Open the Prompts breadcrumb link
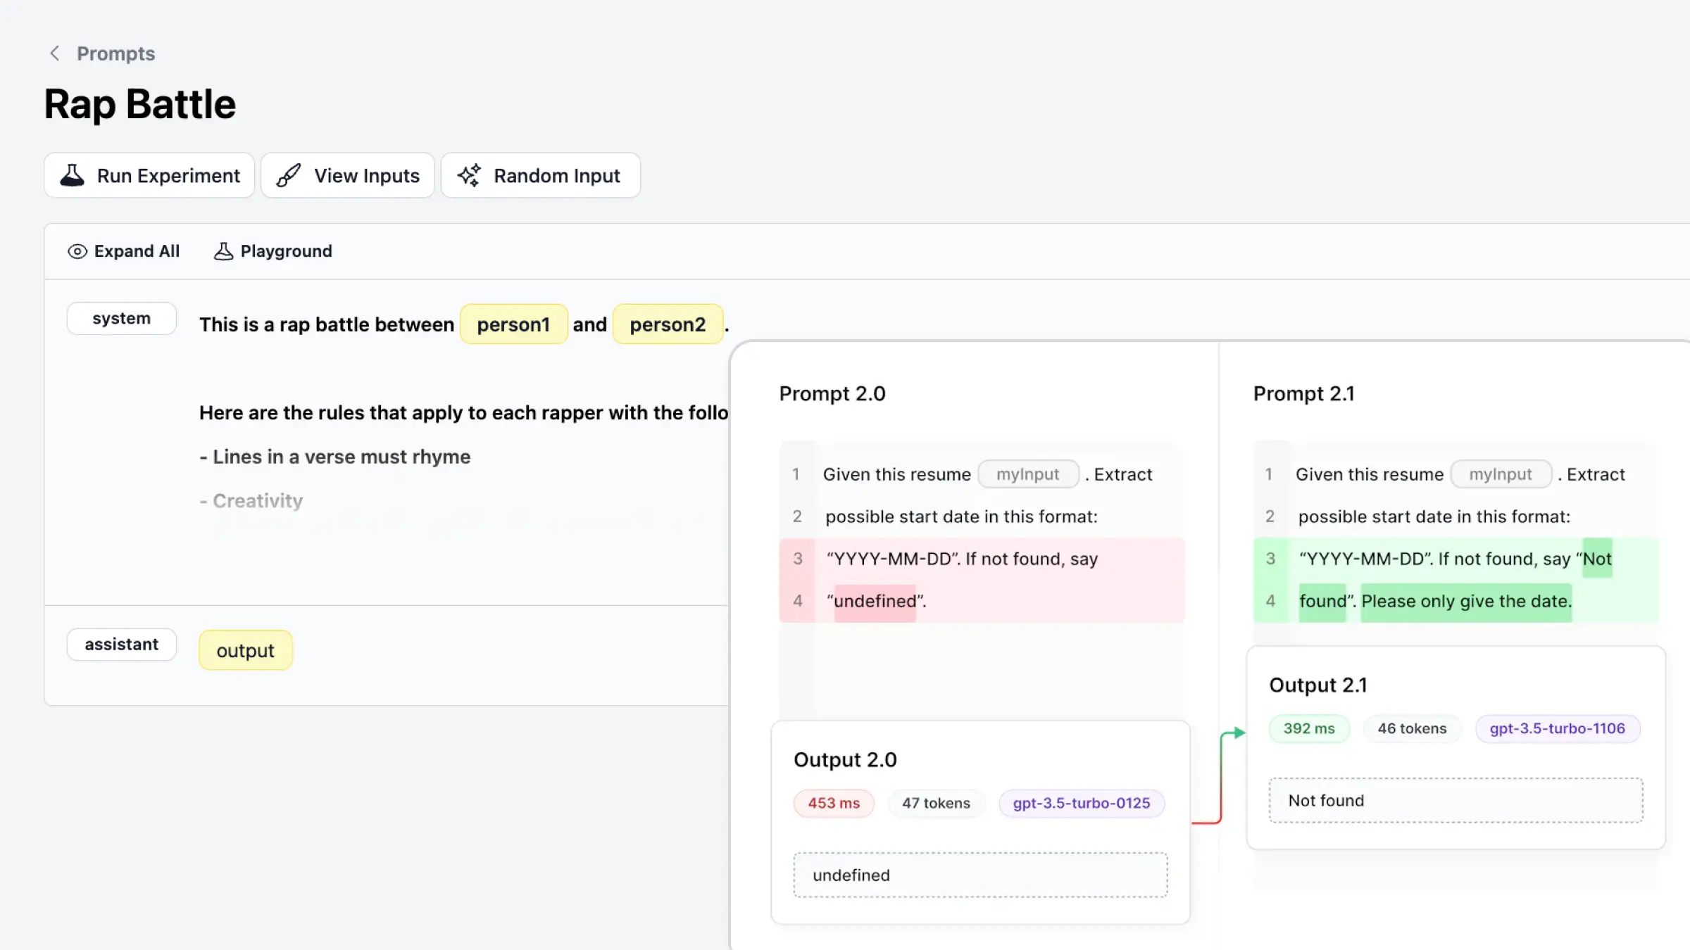The width and height of the screenshot is (1690, 950). (115, 53)
